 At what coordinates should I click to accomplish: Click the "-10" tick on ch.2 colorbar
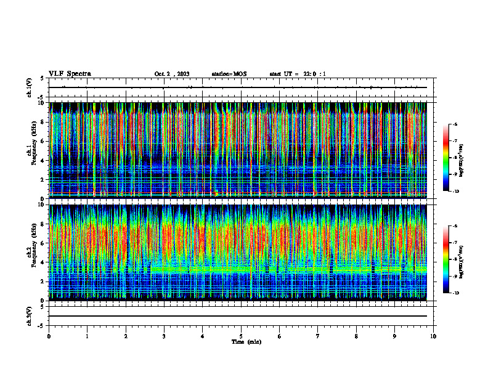coord(456,293)
